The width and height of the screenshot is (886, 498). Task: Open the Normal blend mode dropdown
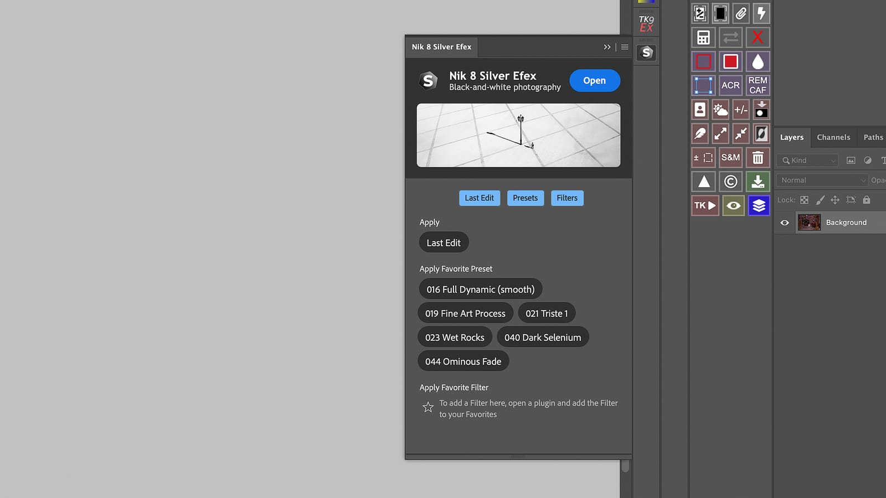pos(822,180)
